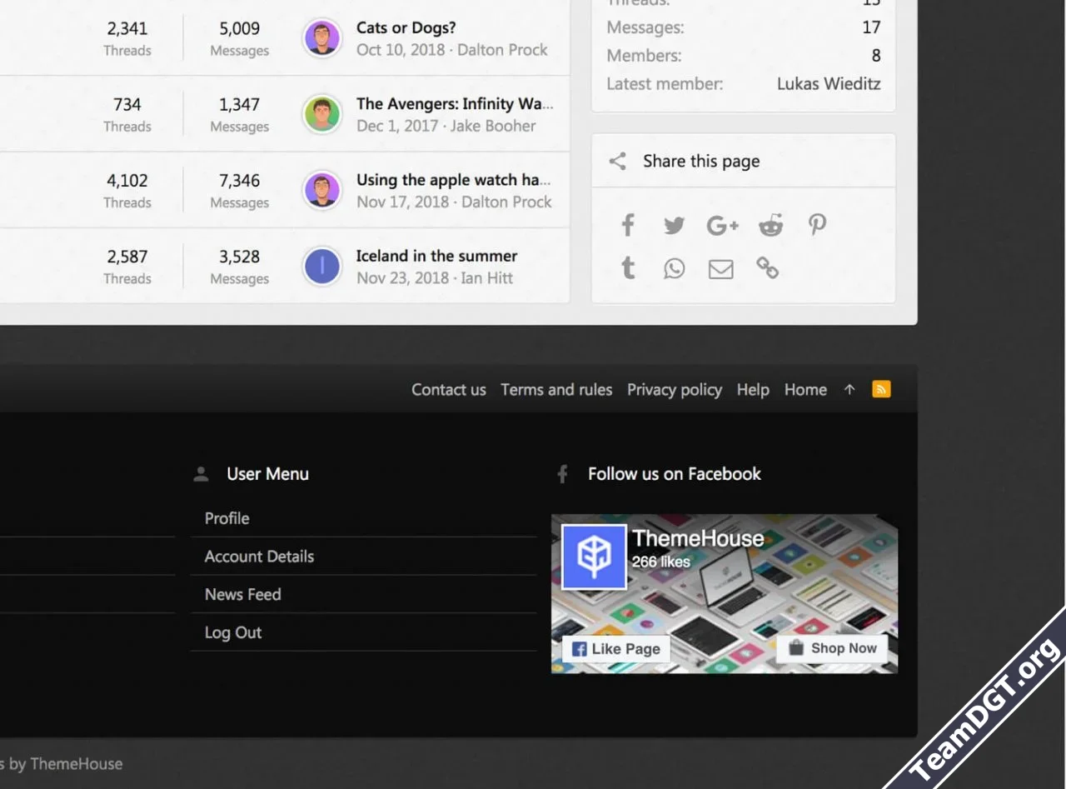Click Log Out in User Menu
The height and width of the screenshot is (789, 1066).
233,632
